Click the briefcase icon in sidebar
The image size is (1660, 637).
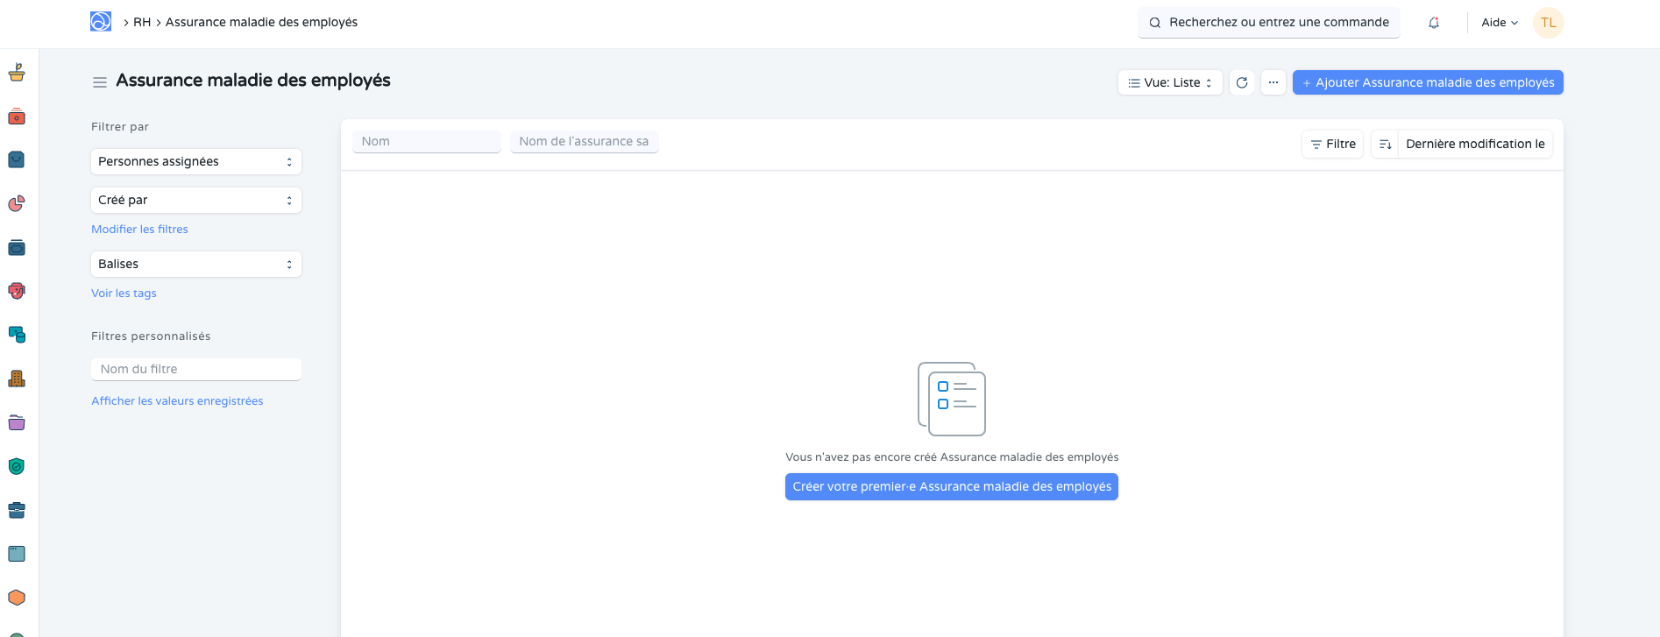point(17,510)
